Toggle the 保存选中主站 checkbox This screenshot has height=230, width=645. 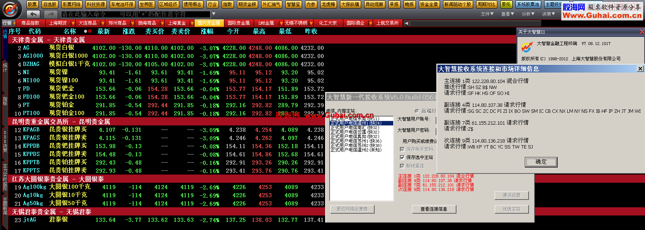coord(402,157)
